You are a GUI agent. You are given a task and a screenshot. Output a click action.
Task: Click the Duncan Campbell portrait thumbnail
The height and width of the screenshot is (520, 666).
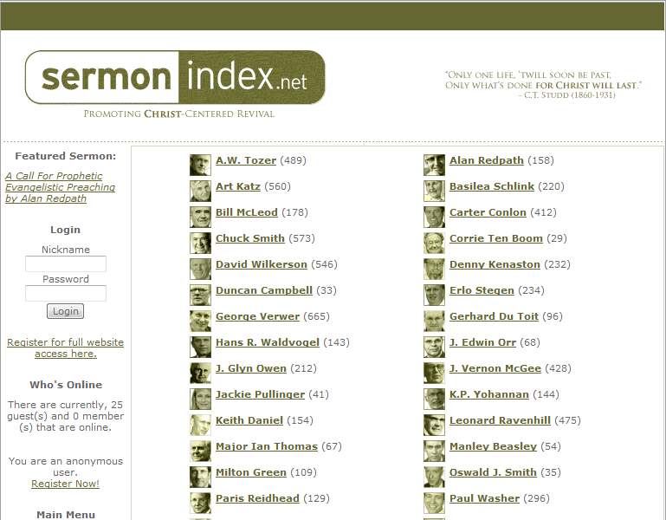200,295
